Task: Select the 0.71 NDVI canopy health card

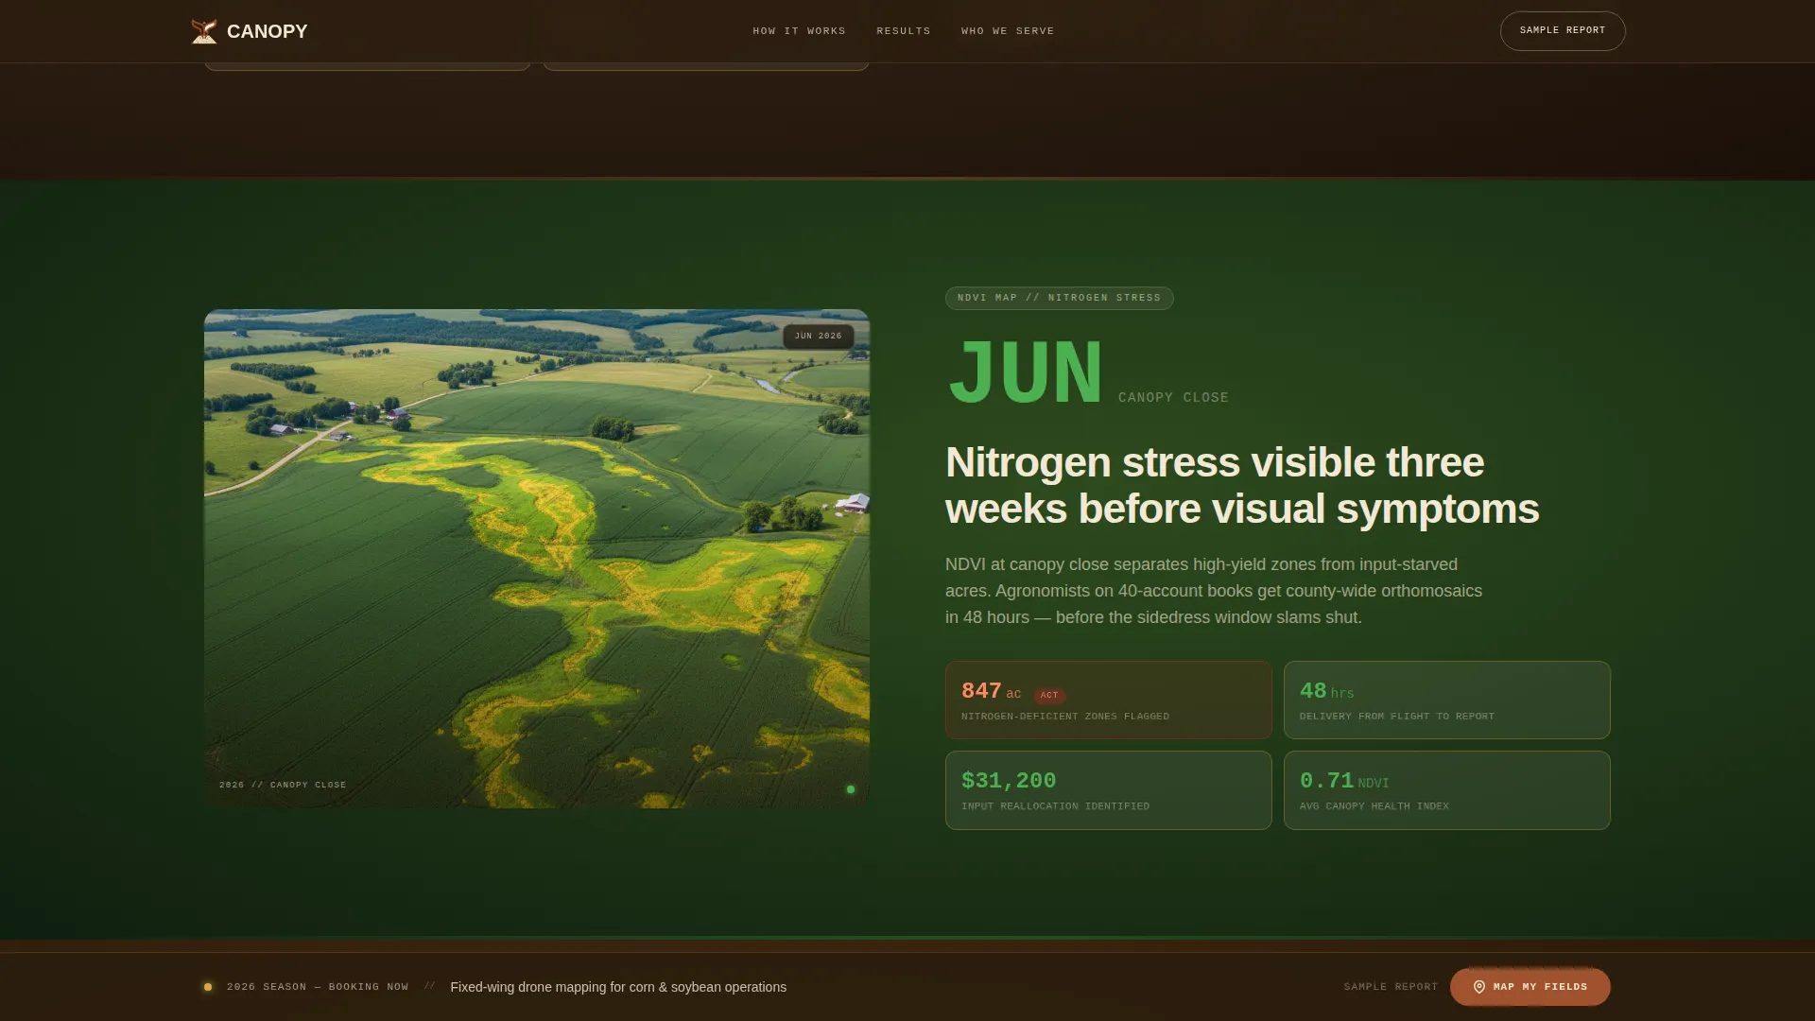Action: (1446, 790)
